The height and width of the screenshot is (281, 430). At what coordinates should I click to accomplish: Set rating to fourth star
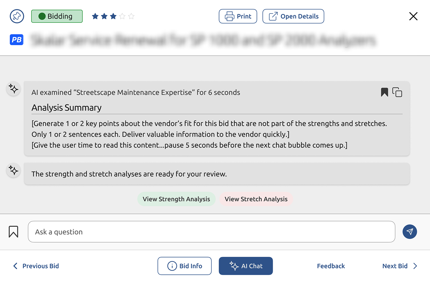[x=122, y=16]
